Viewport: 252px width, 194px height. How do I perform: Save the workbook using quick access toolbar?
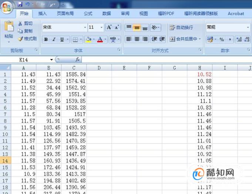(x=20, y=4)
